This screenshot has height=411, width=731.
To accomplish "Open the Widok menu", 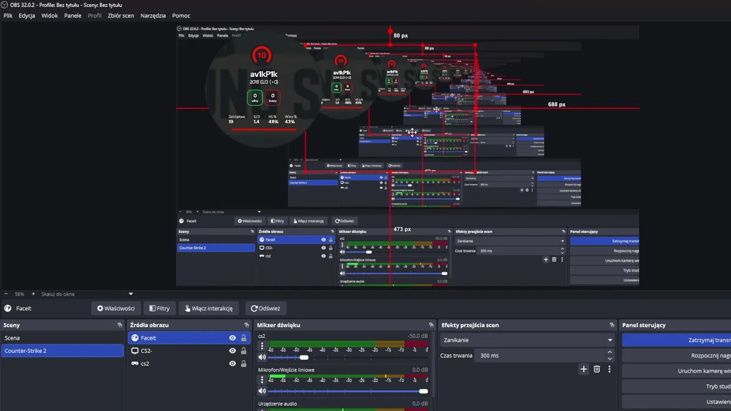I will (x=50, y=15).
